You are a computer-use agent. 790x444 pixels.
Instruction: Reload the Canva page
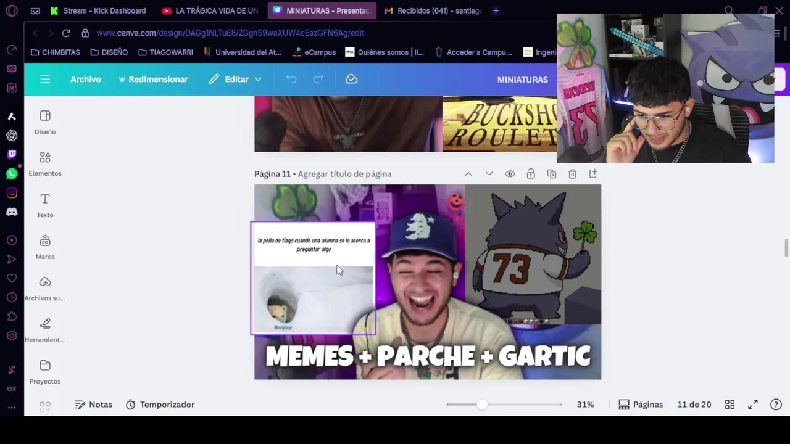pos(66,33)
